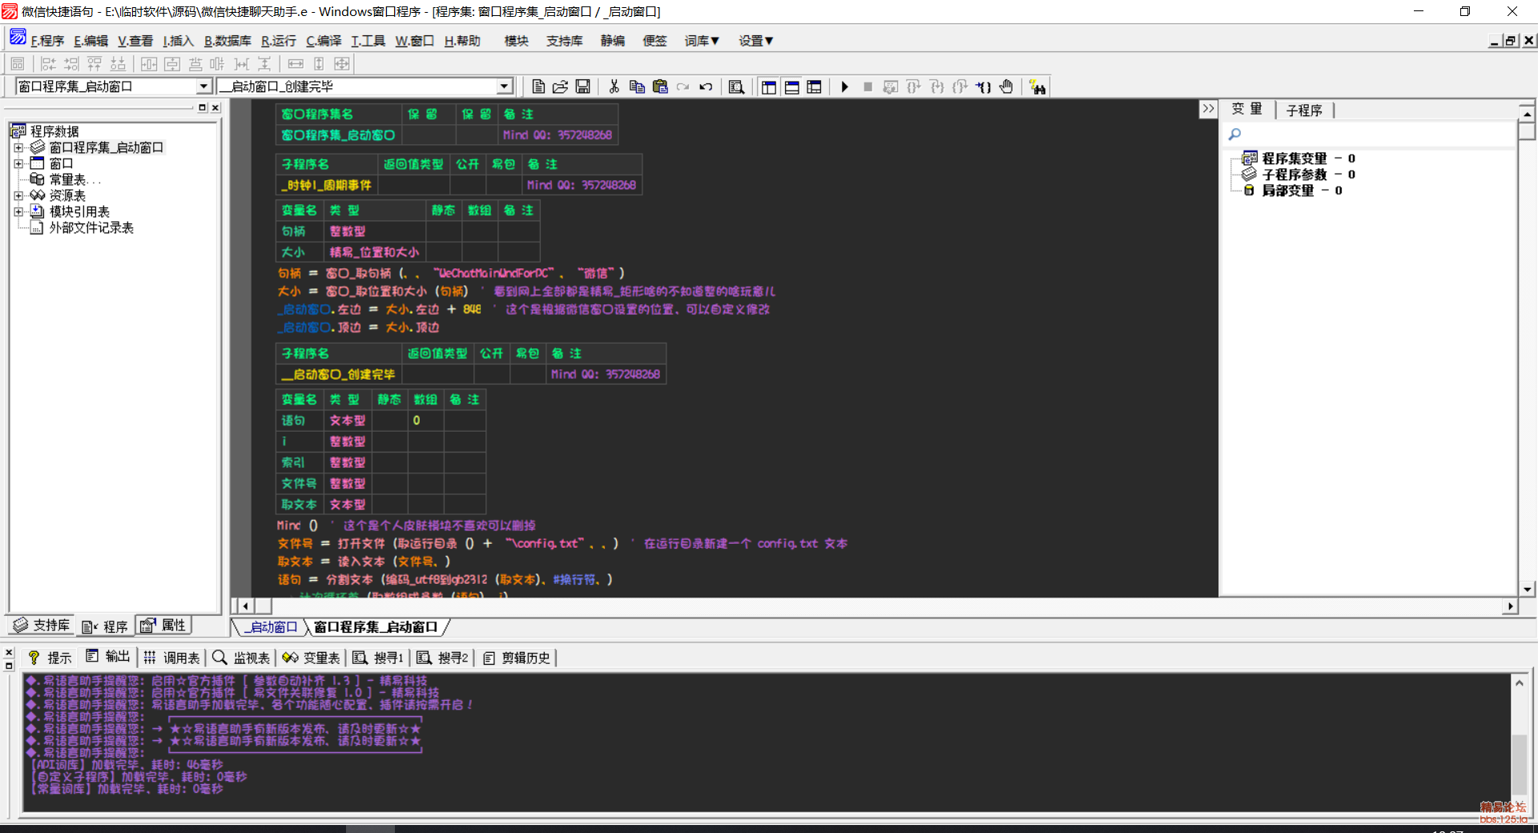Click the 模块 menu item

[x=516, y=41]
